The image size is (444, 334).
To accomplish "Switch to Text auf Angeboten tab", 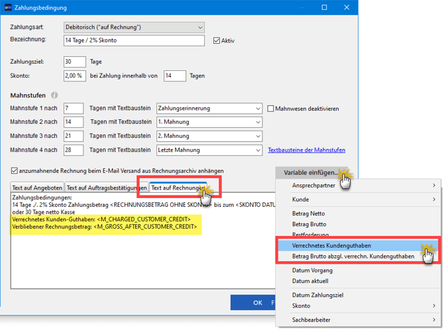I will [36, 188].
